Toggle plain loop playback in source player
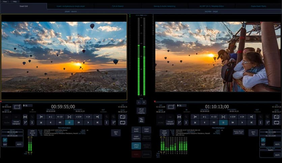 pyautogui.click(x=122, y=123)
